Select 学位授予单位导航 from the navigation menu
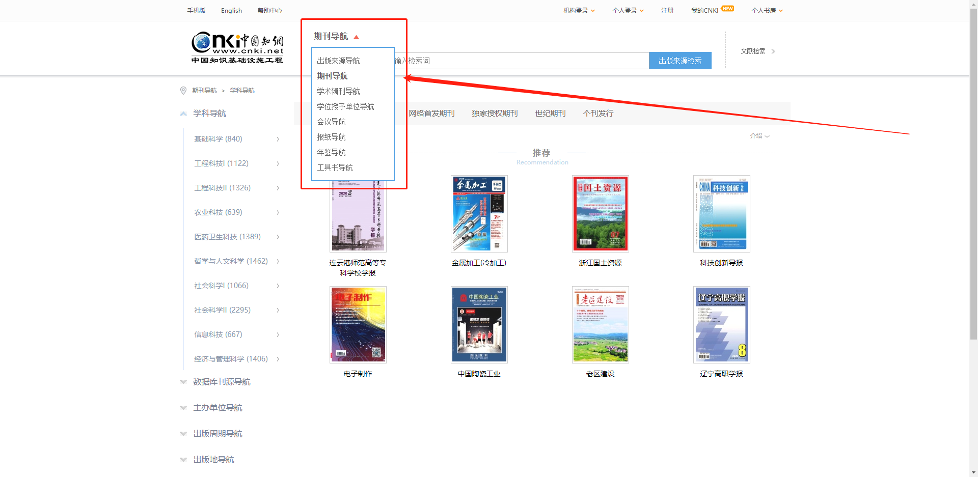 click(345, 106)
